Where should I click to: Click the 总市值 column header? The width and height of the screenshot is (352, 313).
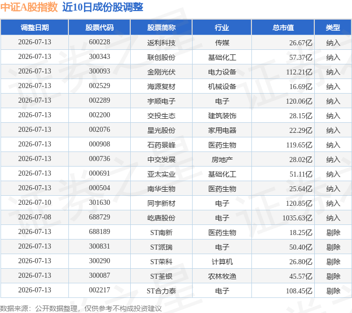pyautogui.click(x=283, y=27)
